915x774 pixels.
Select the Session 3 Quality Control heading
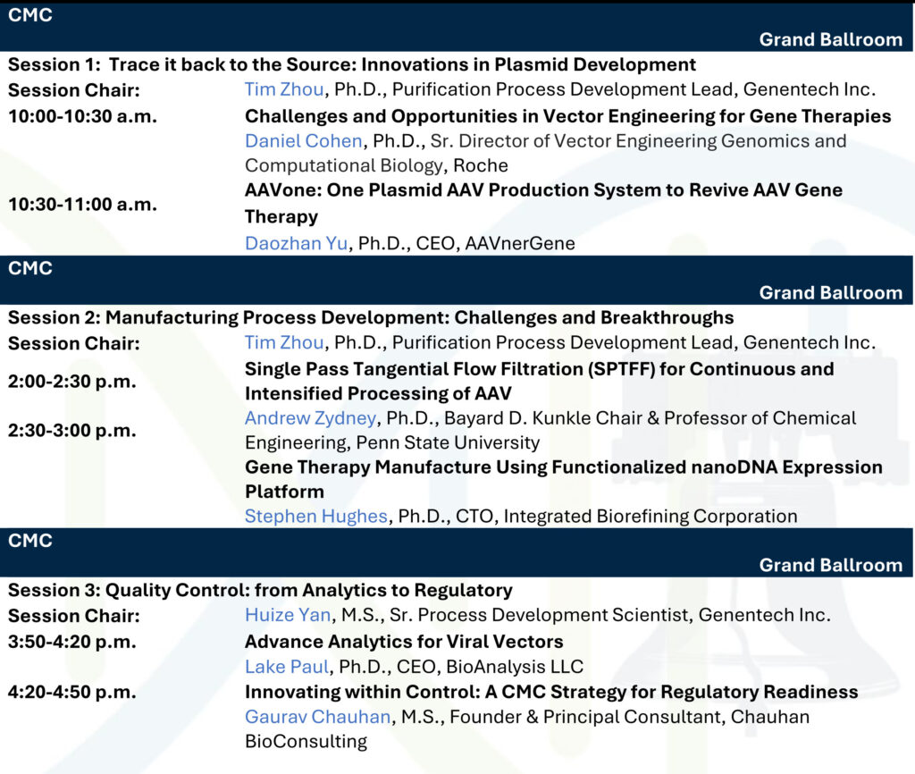260,590
